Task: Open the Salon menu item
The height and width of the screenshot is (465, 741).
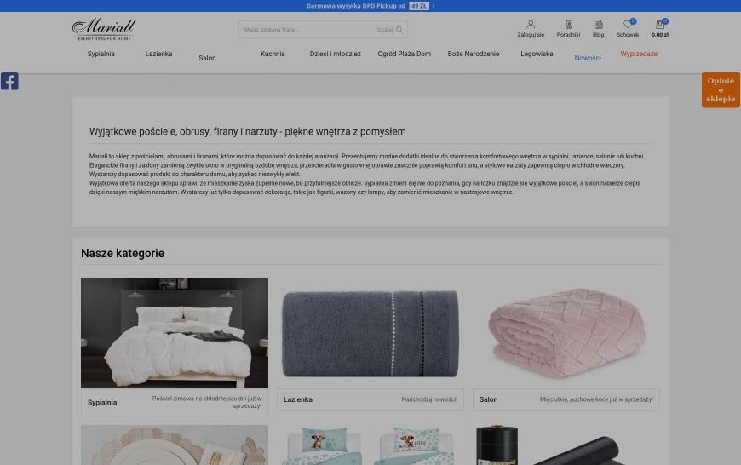Action: [x=207, y=58]
